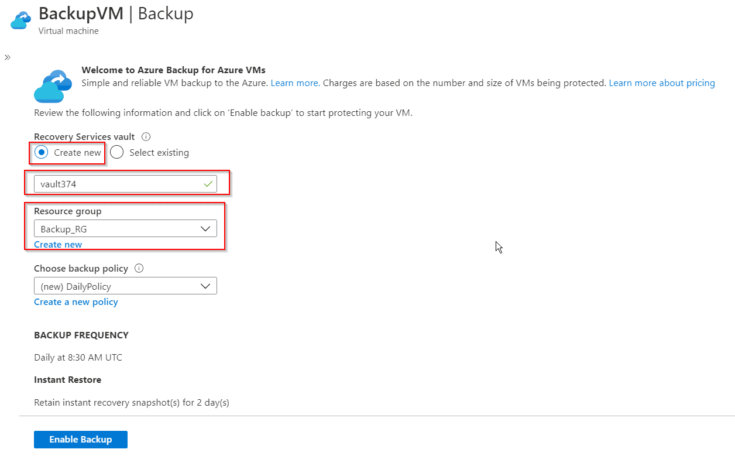The height and width of the screenshot is (456, 735).
Task: Select the Select existing radio button
Action: (117, 153)
